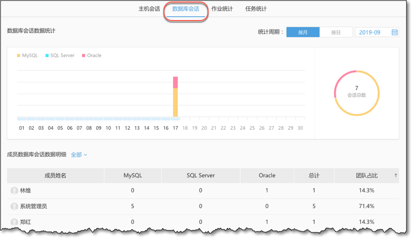Screen dimensions: 411x238
Task: Select the 按日 statistics period
Action: tap(336, 32)
